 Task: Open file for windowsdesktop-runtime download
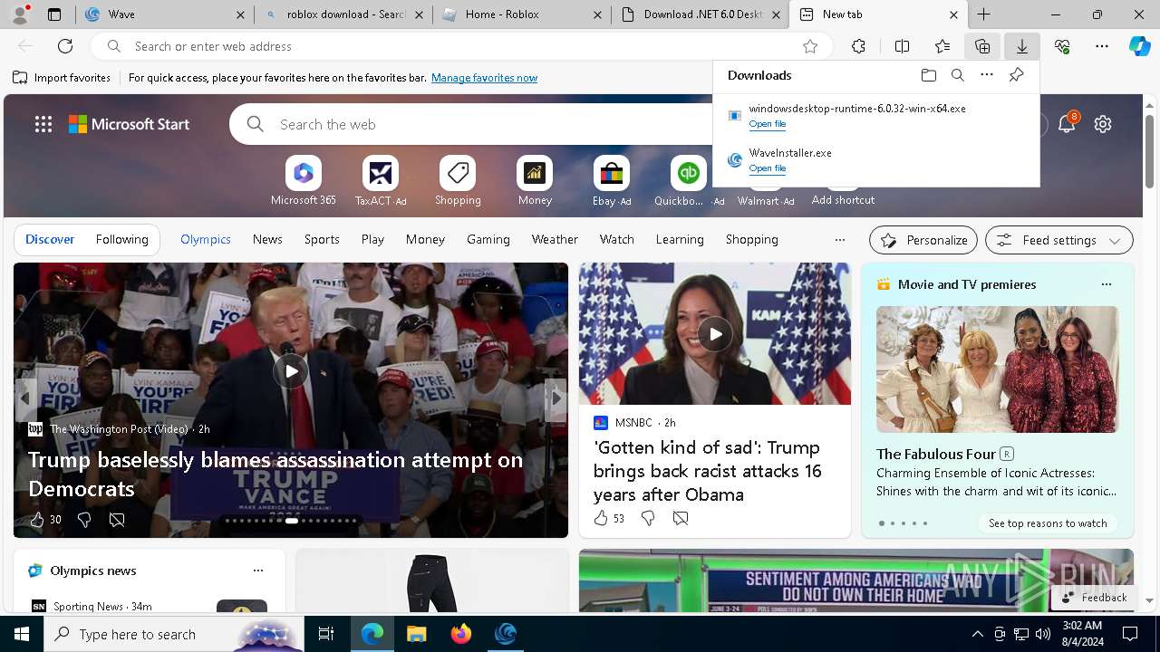[768, 124]
